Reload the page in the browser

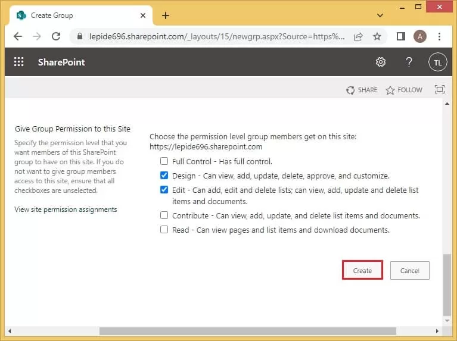click(x=56, y=36)
